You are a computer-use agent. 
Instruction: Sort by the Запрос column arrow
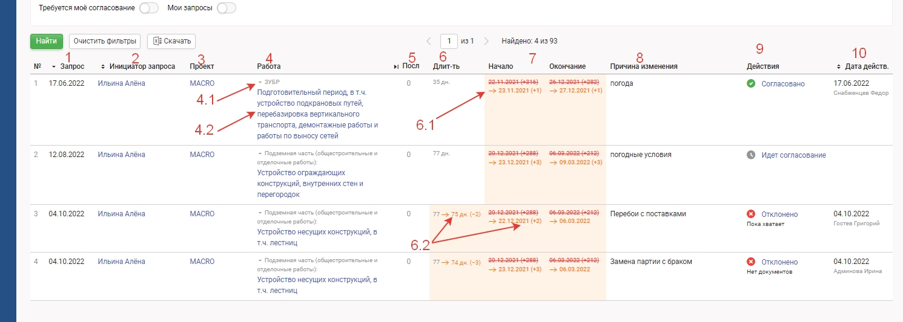(54, 66)
